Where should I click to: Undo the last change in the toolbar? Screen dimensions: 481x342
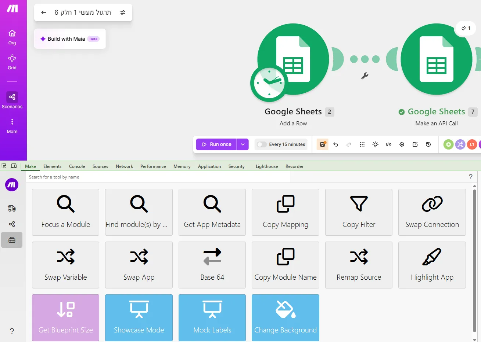[336, 144]
